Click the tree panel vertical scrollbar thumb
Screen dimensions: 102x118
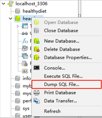[80, 16]
